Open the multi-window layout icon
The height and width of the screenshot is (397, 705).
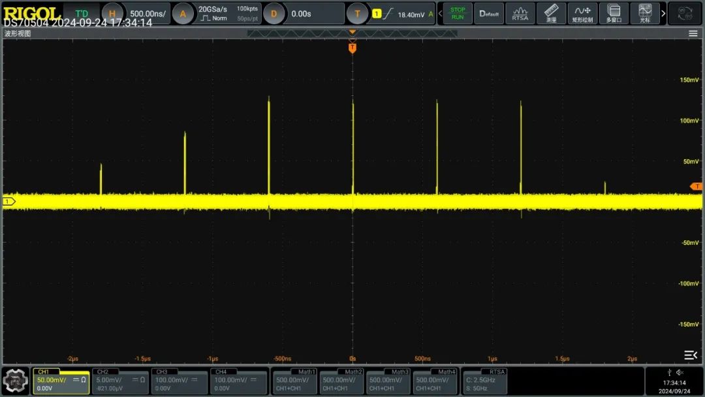pos(614,13)
